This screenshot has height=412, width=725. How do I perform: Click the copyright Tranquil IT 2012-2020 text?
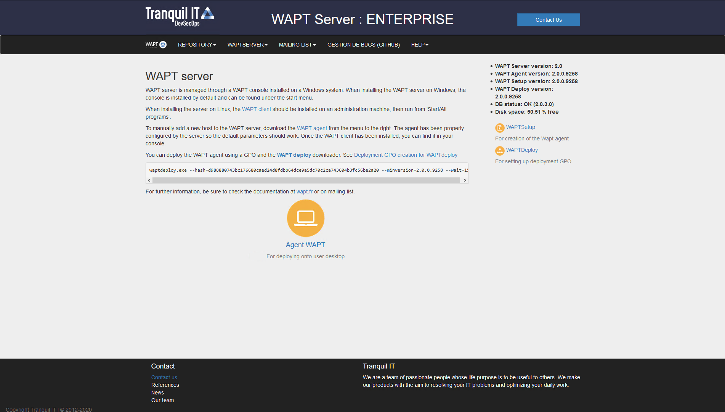point(49,409)
